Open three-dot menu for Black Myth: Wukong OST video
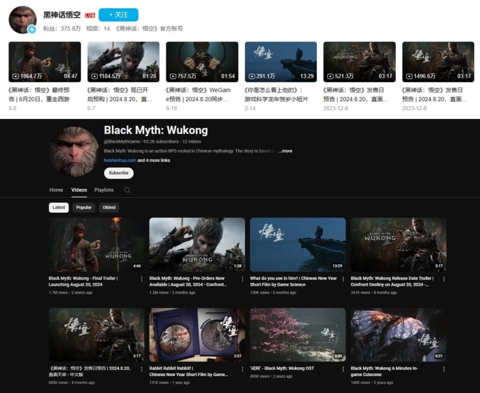Viewport: 480px width, 393px height. [x=344, y=369]
